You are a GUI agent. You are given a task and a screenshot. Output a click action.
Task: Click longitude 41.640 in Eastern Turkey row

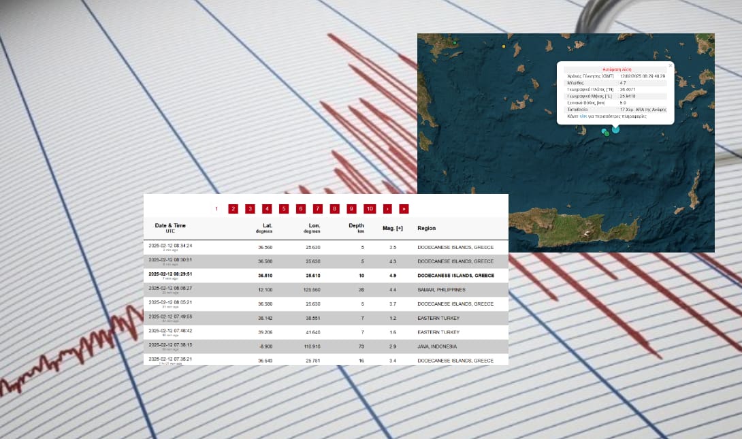click(312, 332)
